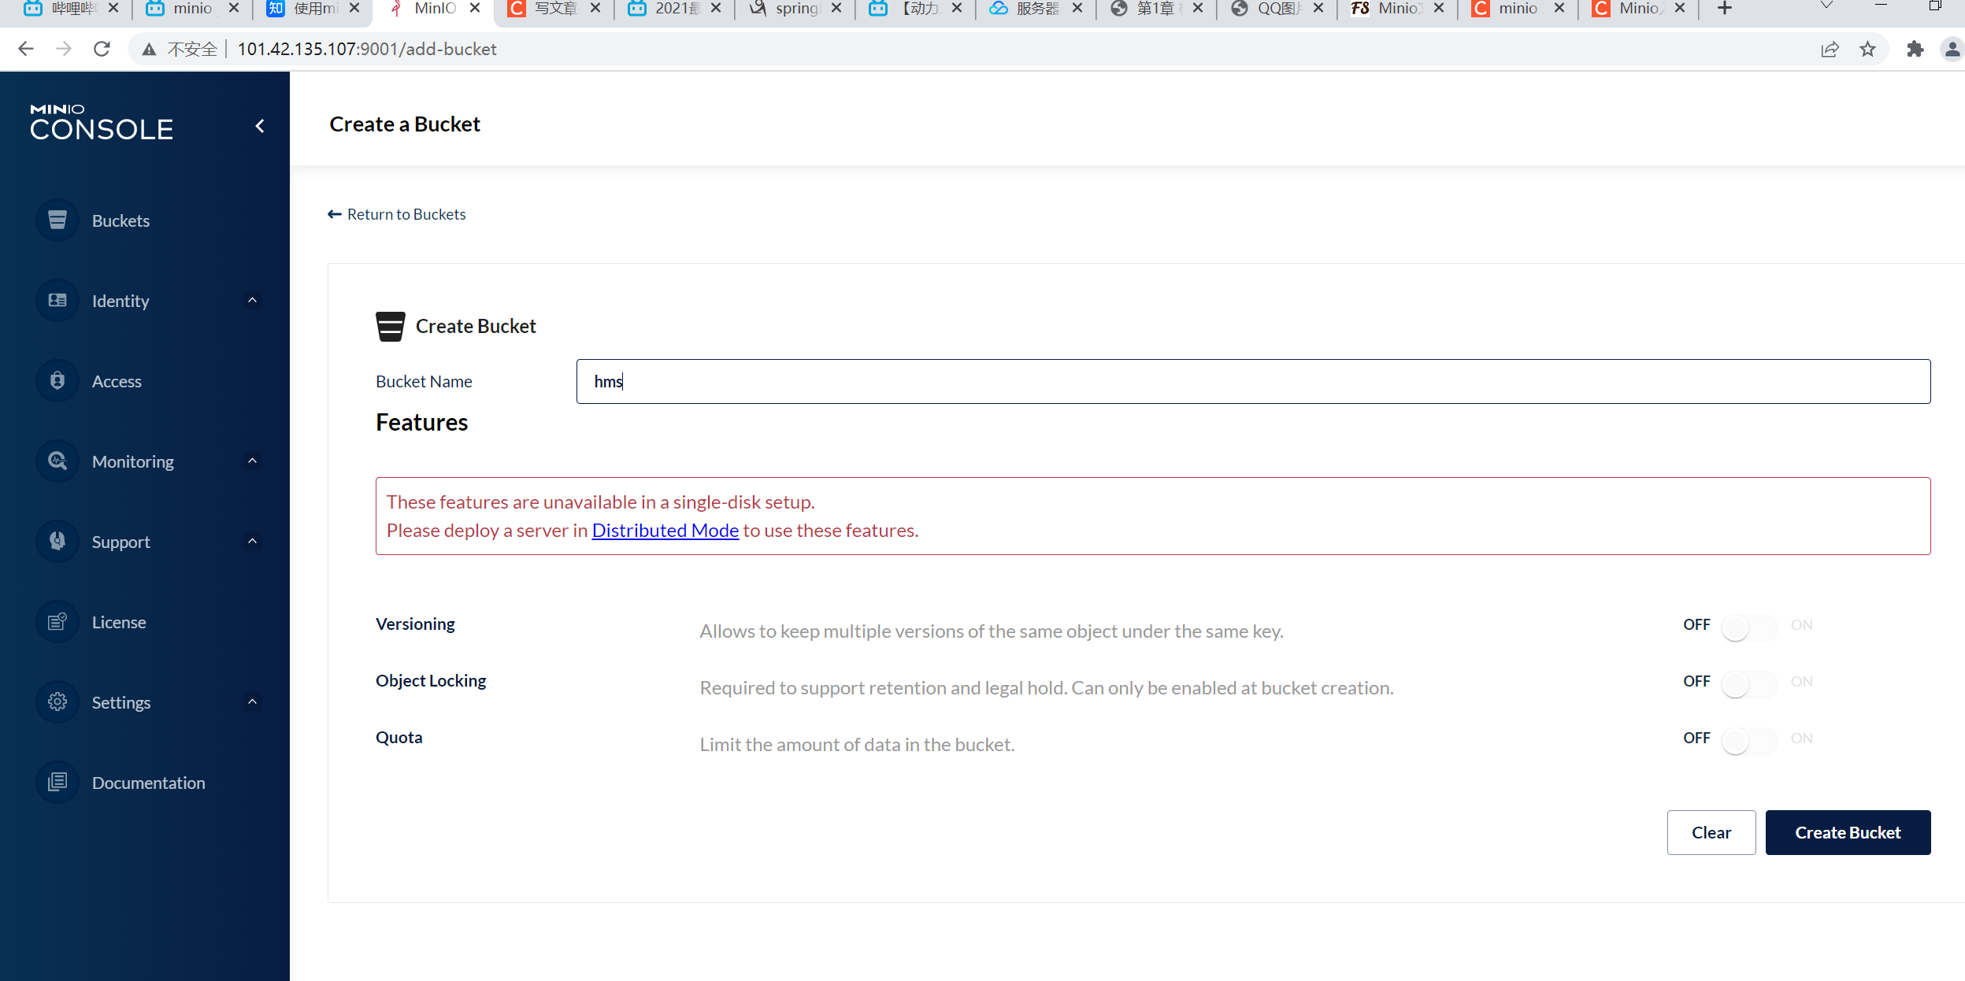This screenshot has height=981, width=1965.
Task: Click the Settings gear icon
Action: (57, 702)
